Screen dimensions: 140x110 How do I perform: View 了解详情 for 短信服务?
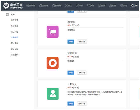coord(82,73)
